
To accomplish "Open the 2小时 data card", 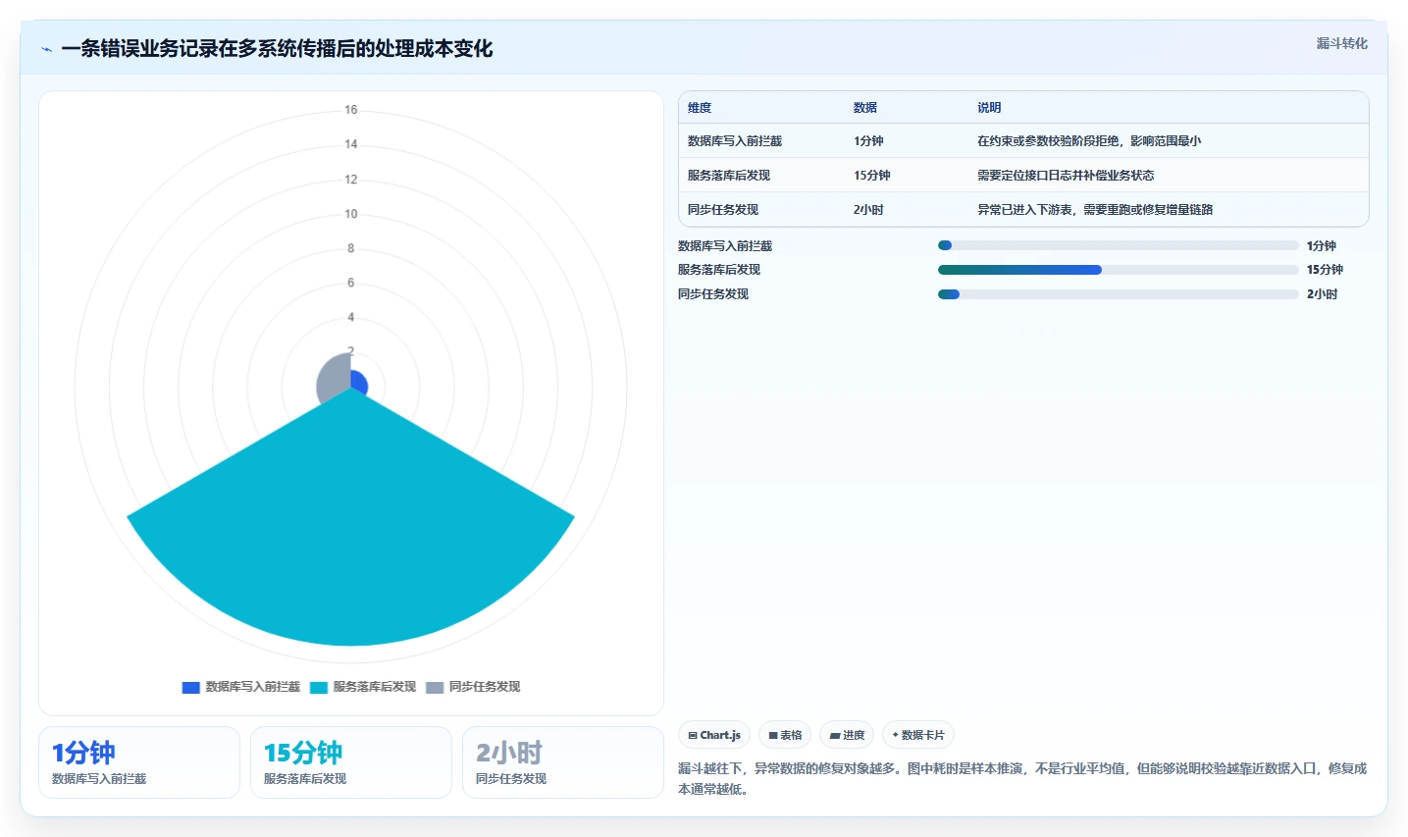I will (563, 762).
